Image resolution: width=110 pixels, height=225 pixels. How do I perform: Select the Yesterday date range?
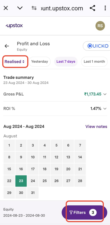40,61
